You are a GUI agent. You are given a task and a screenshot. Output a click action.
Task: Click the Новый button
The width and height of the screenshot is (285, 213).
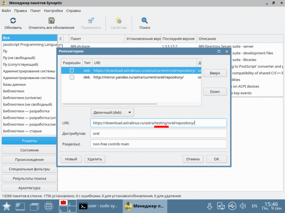click(x=71, y=160)
